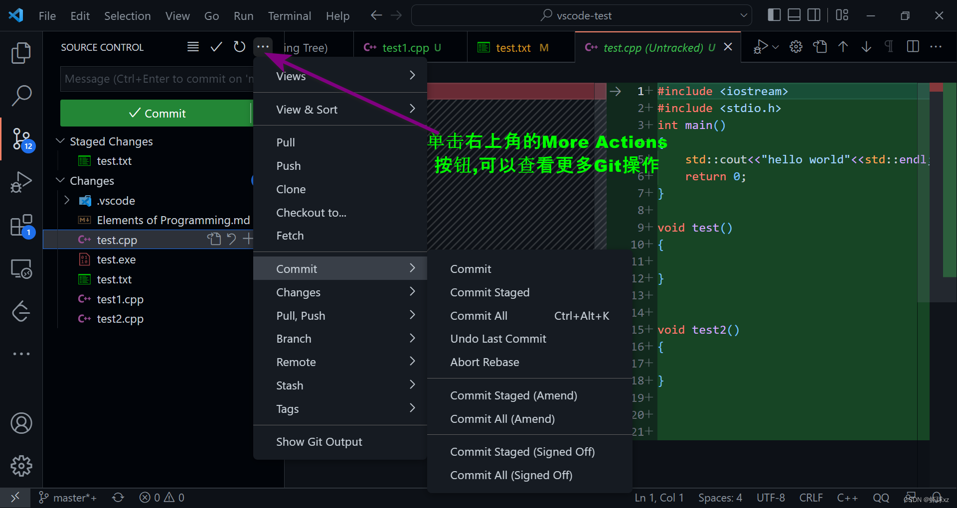This screenshot has height=508, width=957.
Task: Open the Run and Debug view
Action: [21, 182]
